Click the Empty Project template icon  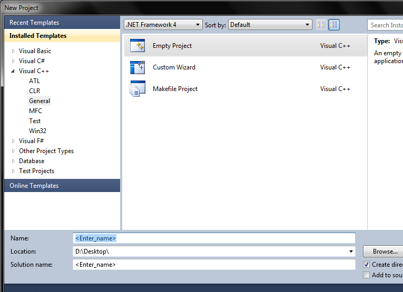pos(137,46)
